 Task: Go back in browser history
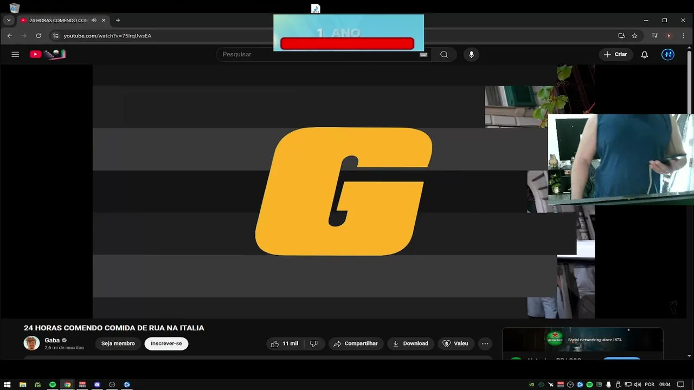point(9,36)
